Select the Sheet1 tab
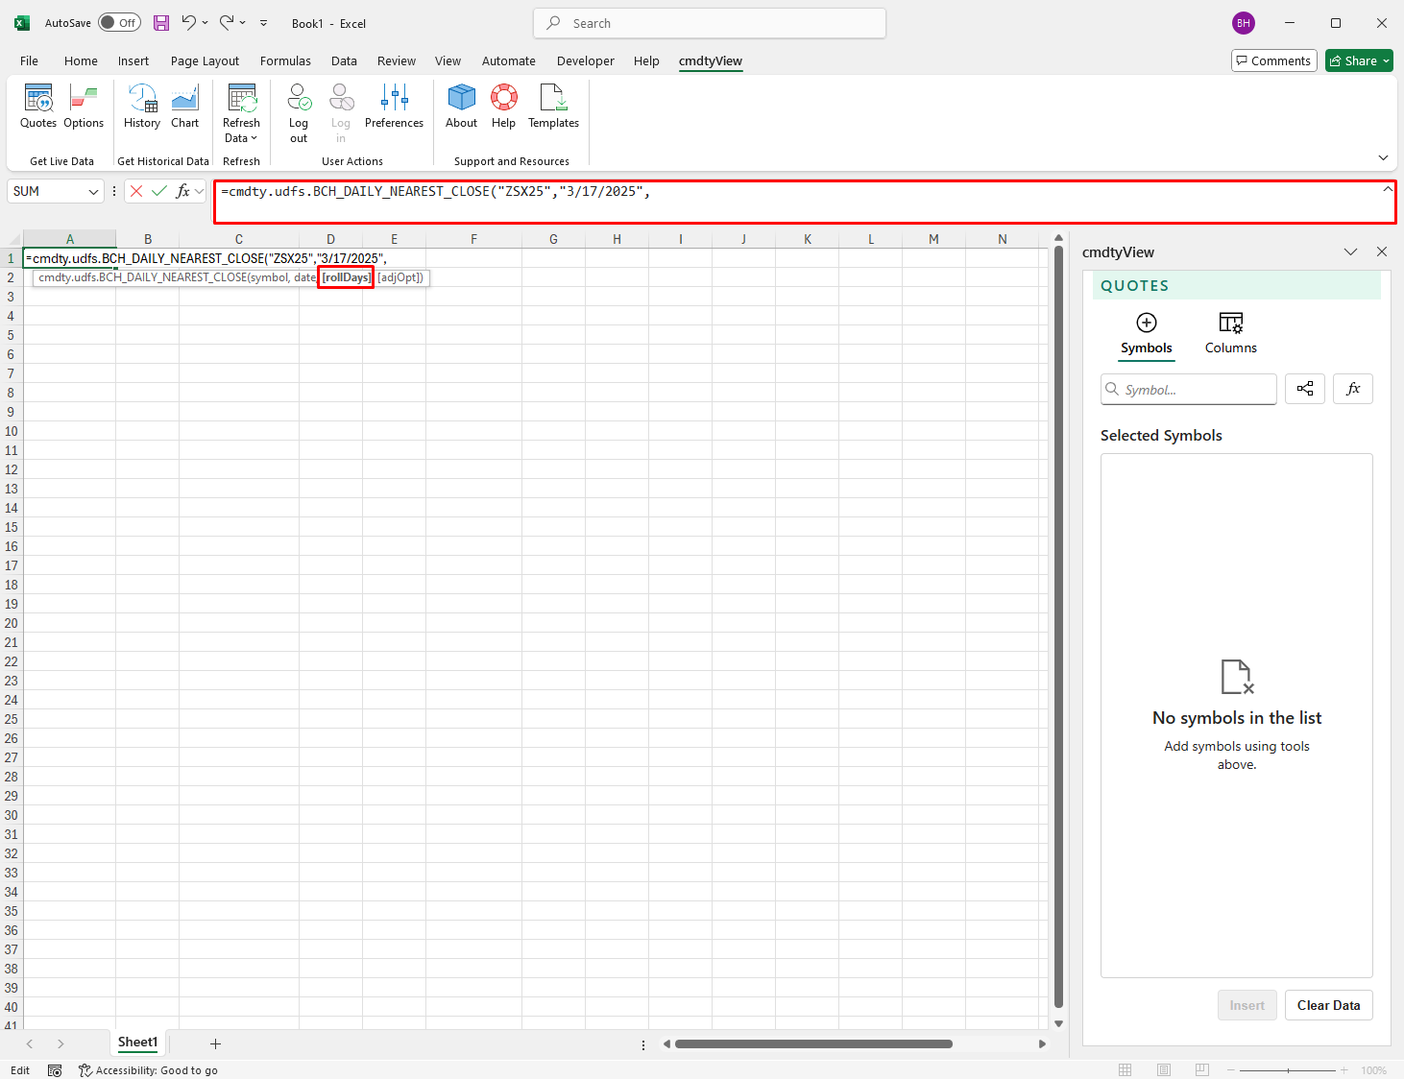Viewport: 1404px width, 1079px height. coord(137,1043)
